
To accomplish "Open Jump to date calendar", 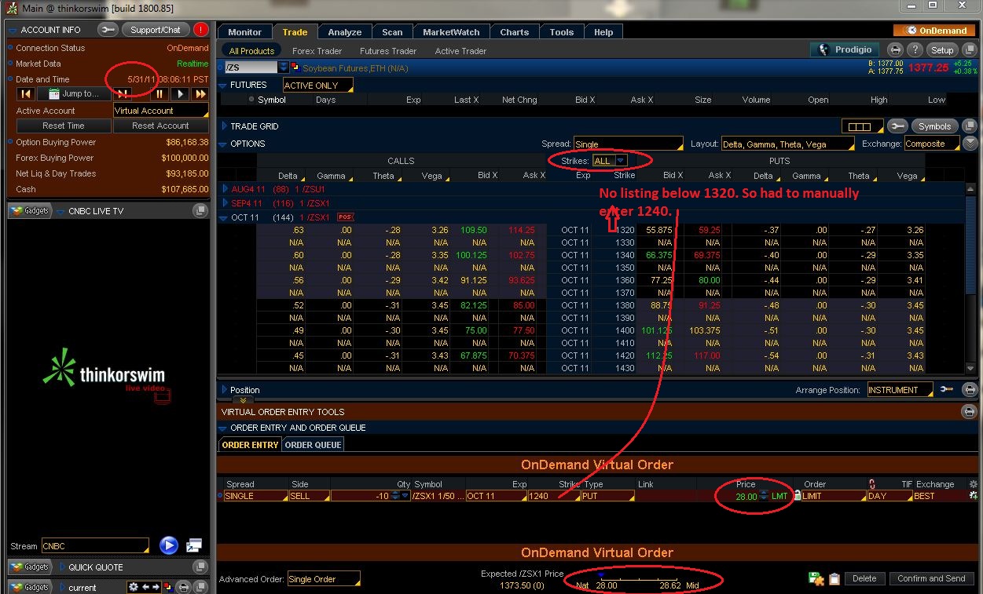I will [74, 94].
